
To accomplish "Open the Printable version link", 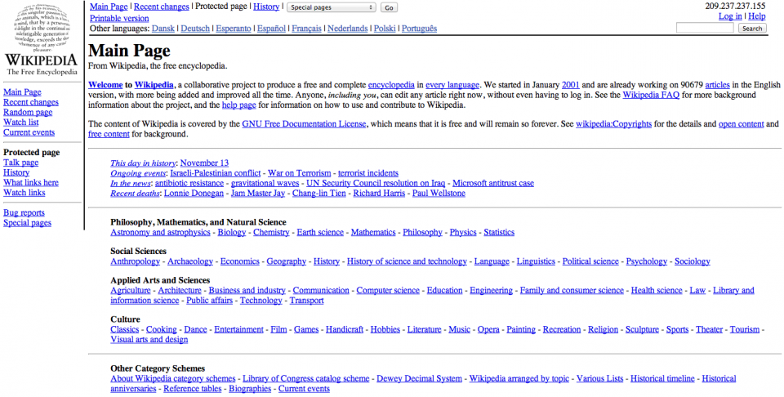I will [x=119, y=19].
